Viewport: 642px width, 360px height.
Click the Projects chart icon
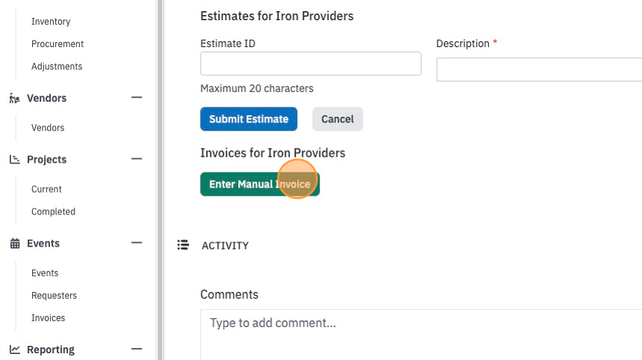(x=15, y=159)
